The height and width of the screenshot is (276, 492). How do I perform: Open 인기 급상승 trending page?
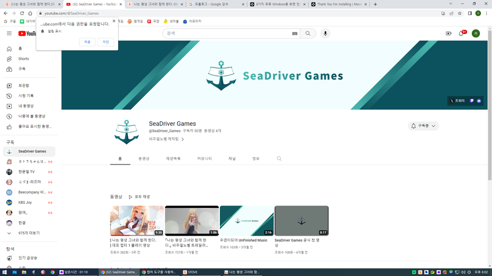click(x=29, y=258)
